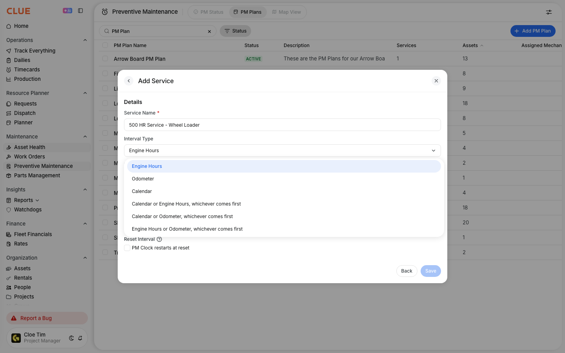This screenshot has width=565, height=353.
Task: Select the Arrow Board PM Plan row checkbox
Action: pos(105,58)
